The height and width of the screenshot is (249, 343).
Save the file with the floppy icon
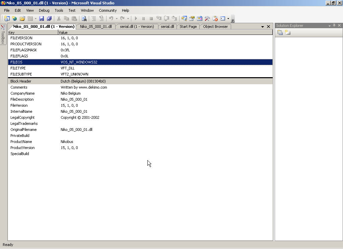coord(42,19)
